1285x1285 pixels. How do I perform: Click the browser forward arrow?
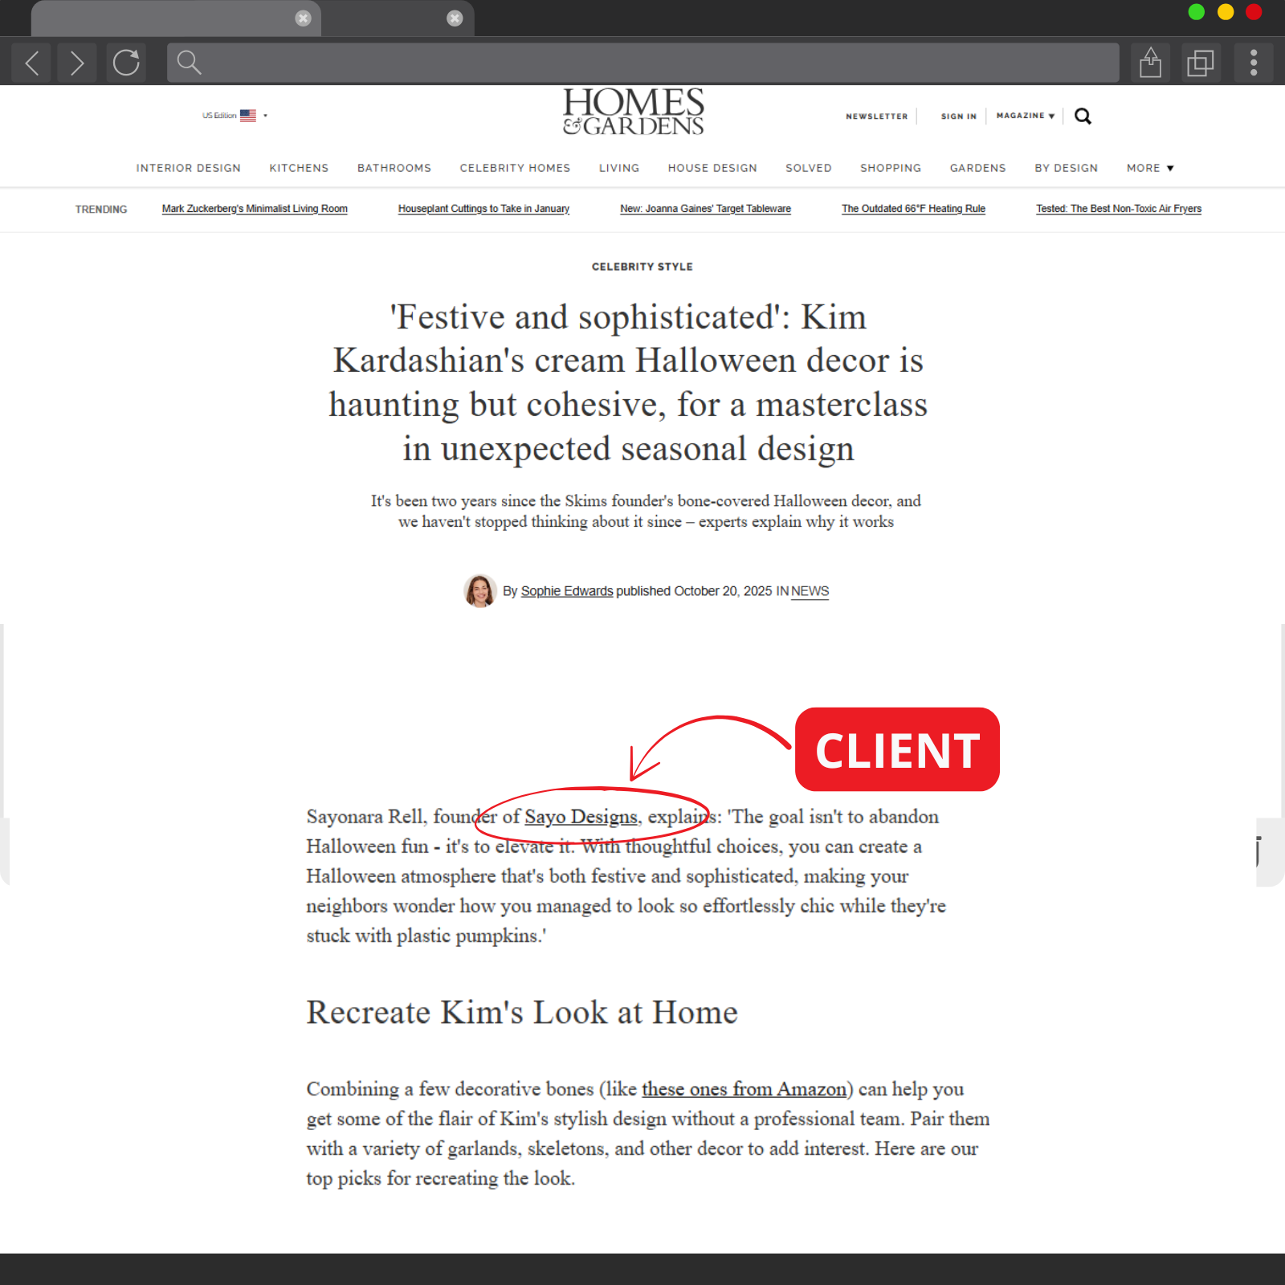pos(77,63)
